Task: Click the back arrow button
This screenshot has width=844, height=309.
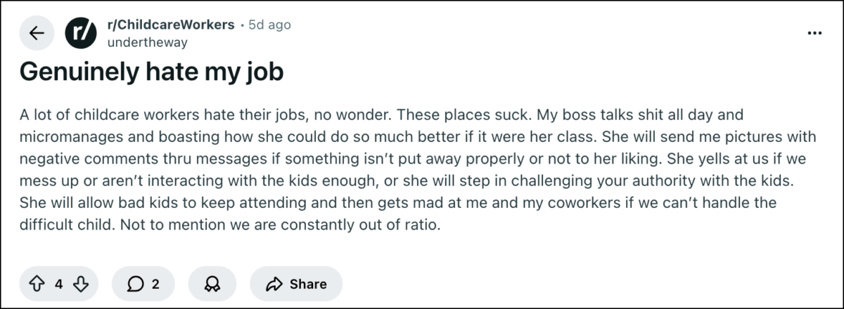Action: (x=37, y=33)
